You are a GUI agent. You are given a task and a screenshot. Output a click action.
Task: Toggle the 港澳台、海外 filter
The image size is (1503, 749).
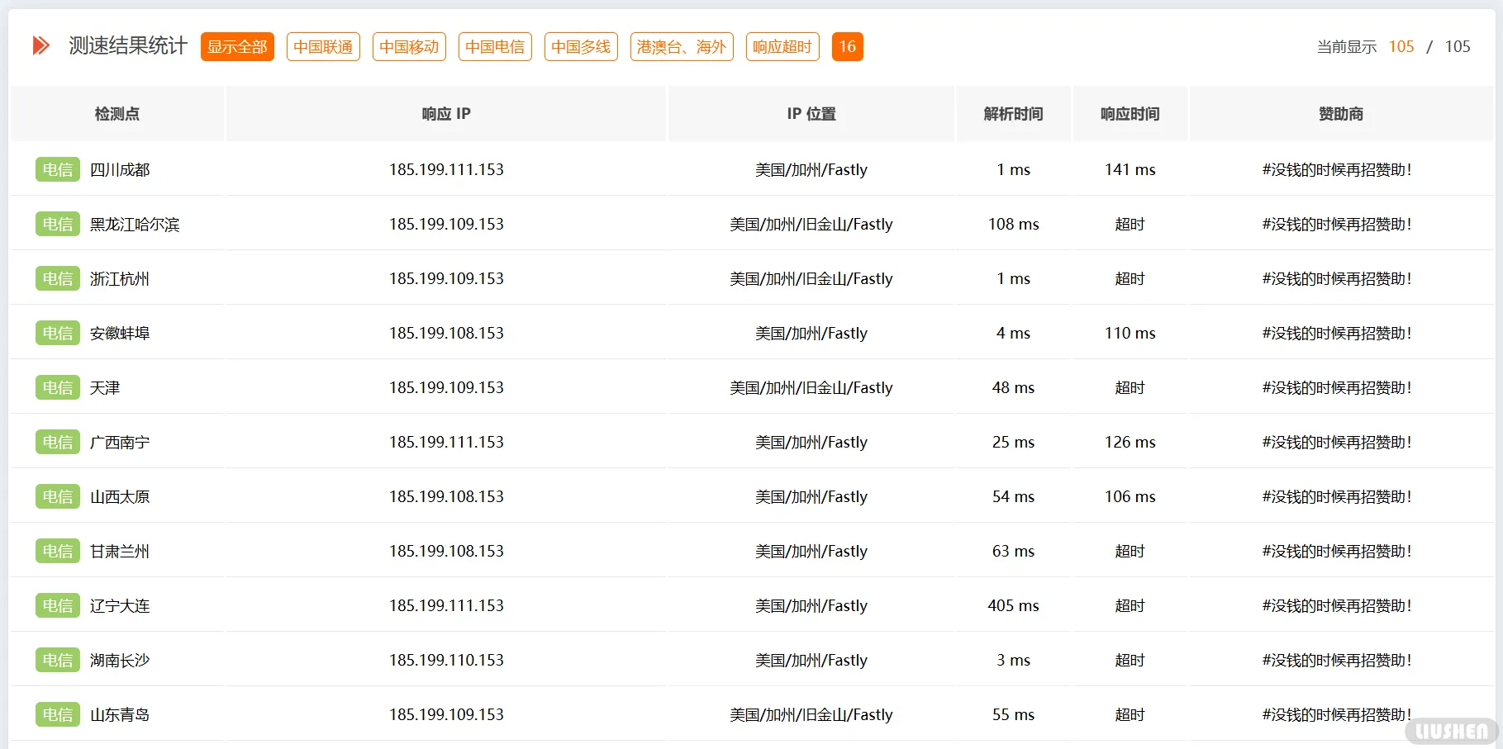tap(680, 47)
